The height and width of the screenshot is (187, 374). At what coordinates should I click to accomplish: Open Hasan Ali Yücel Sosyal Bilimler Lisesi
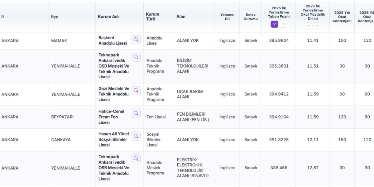pos(114,139)
